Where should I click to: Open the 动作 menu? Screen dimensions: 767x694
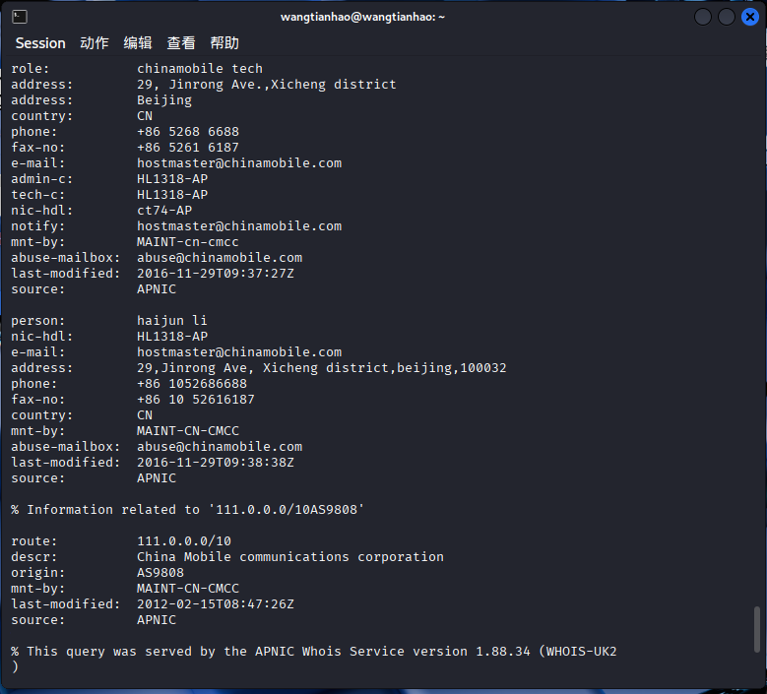coord(95,43)
